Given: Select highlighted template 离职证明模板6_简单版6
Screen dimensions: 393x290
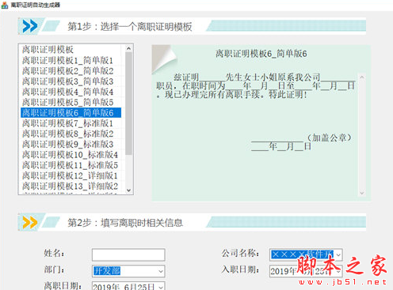Looking at the screenshot, I should (x=71, y=113).
